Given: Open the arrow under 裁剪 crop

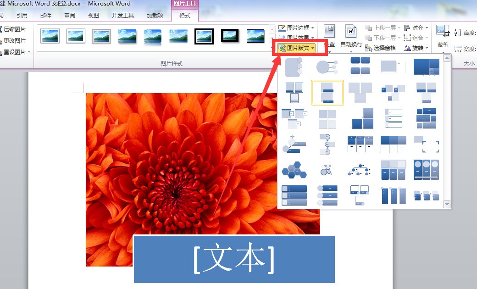Looking at the screenshot, I should point(443,52).
